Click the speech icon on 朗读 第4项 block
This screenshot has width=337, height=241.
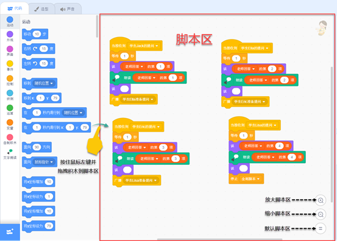click(x=235, y=157)
